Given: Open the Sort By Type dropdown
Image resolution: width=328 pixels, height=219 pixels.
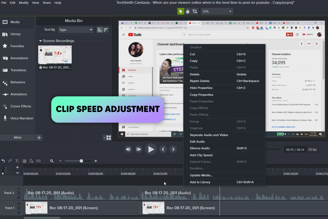Looking at the screenshot, I should click(x=76, y=30).
